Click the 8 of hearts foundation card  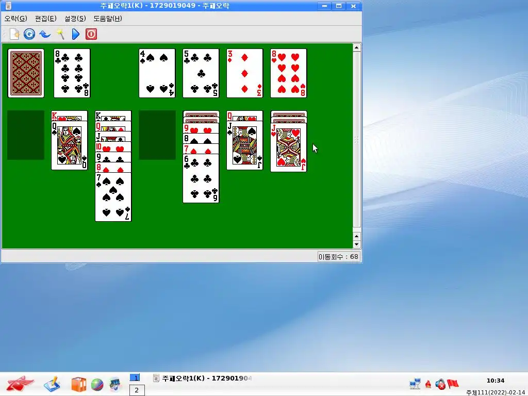point(289,73)
